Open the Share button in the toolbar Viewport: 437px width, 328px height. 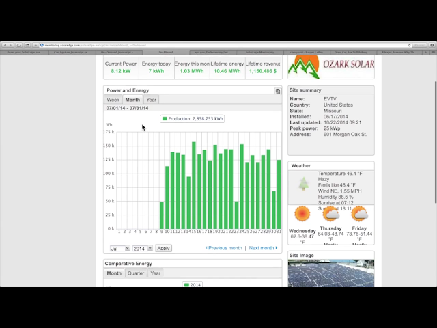coord(27,45)
